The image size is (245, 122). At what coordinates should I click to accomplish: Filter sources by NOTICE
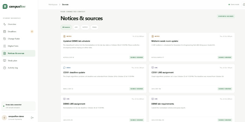click(x=85, y=27)
